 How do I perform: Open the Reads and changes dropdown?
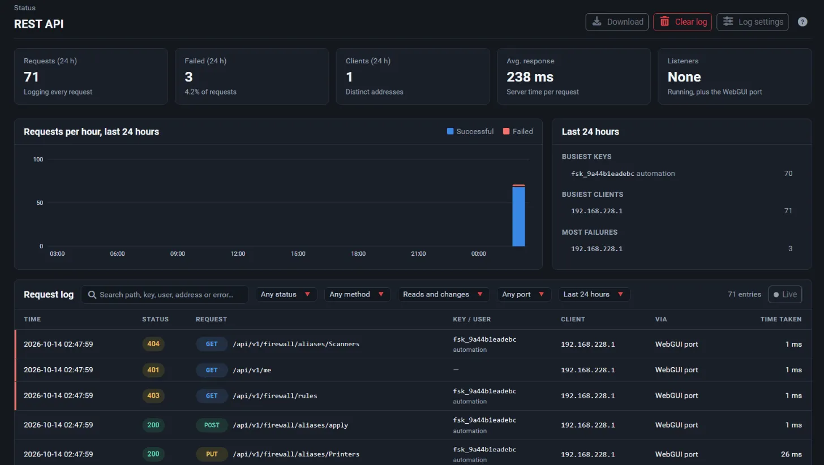(444, 294)
